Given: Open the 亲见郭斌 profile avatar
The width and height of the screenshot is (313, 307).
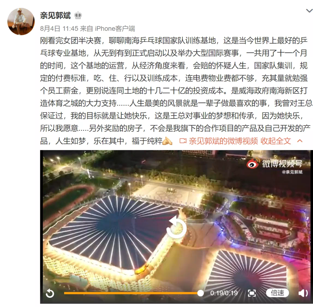Looking at the screenshot, I should (x=21, y=21).
